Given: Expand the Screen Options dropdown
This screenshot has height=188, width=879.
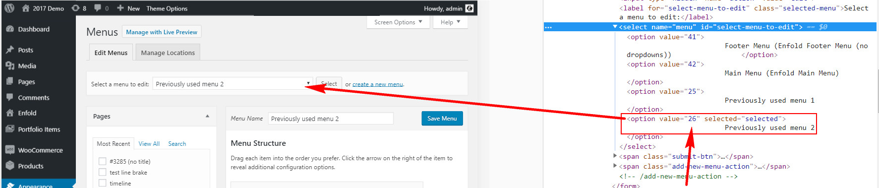Looking at the screenshot, I should click(398, 22).
